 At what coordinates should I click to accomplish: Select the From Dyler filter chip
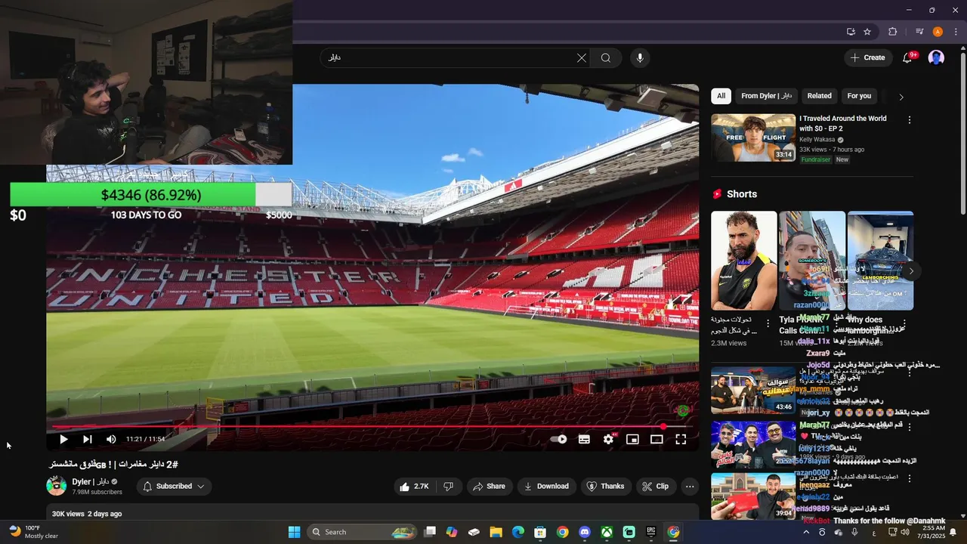pyautogui.click(x=766, y=96)
